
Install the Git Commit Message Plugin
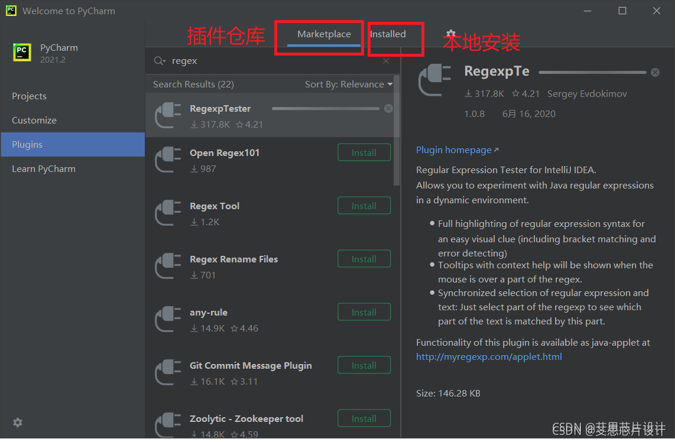[x=364, y=365]
